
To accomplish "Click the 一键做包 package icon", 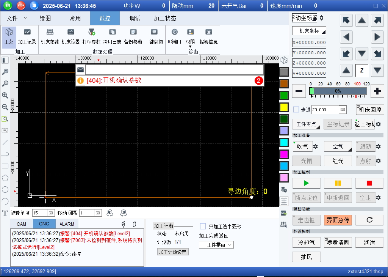I will tap(154, 36).
